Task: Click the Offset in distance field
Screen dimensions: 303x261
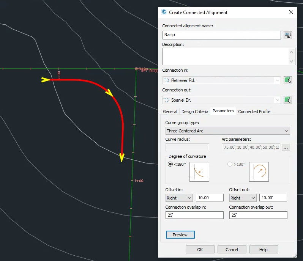Action: 210,198
